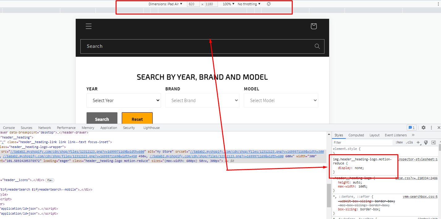Open the 100% zoom dropdown
441x219 pixels.
click(x=228, y=4)
